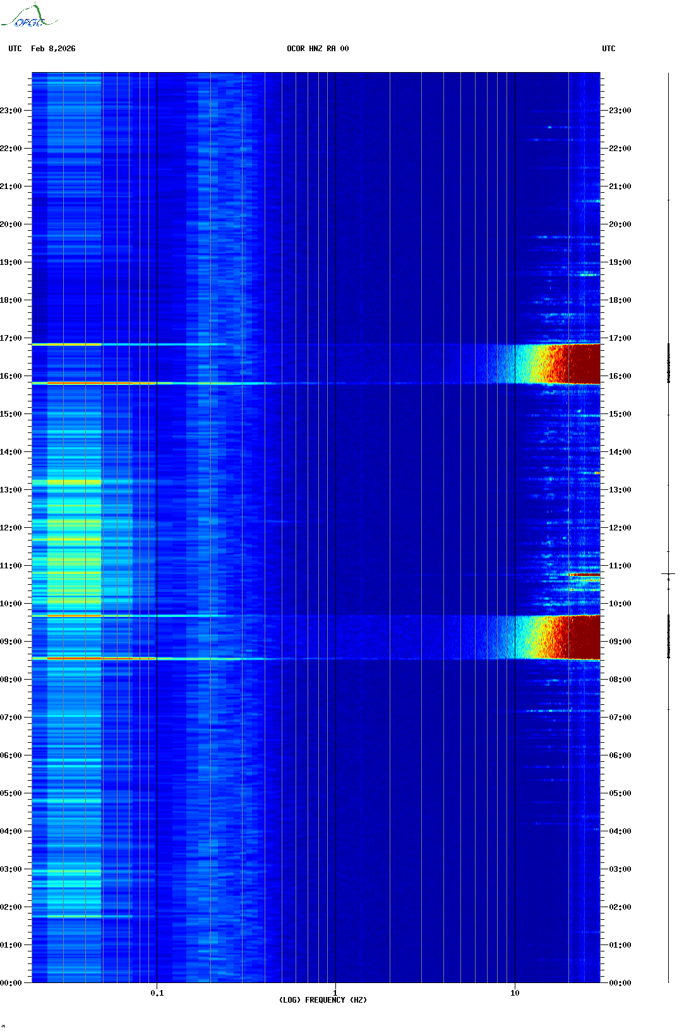The image size is (696, 1033).
Task: Click the UTC label at top right
Action: point(609,49)
